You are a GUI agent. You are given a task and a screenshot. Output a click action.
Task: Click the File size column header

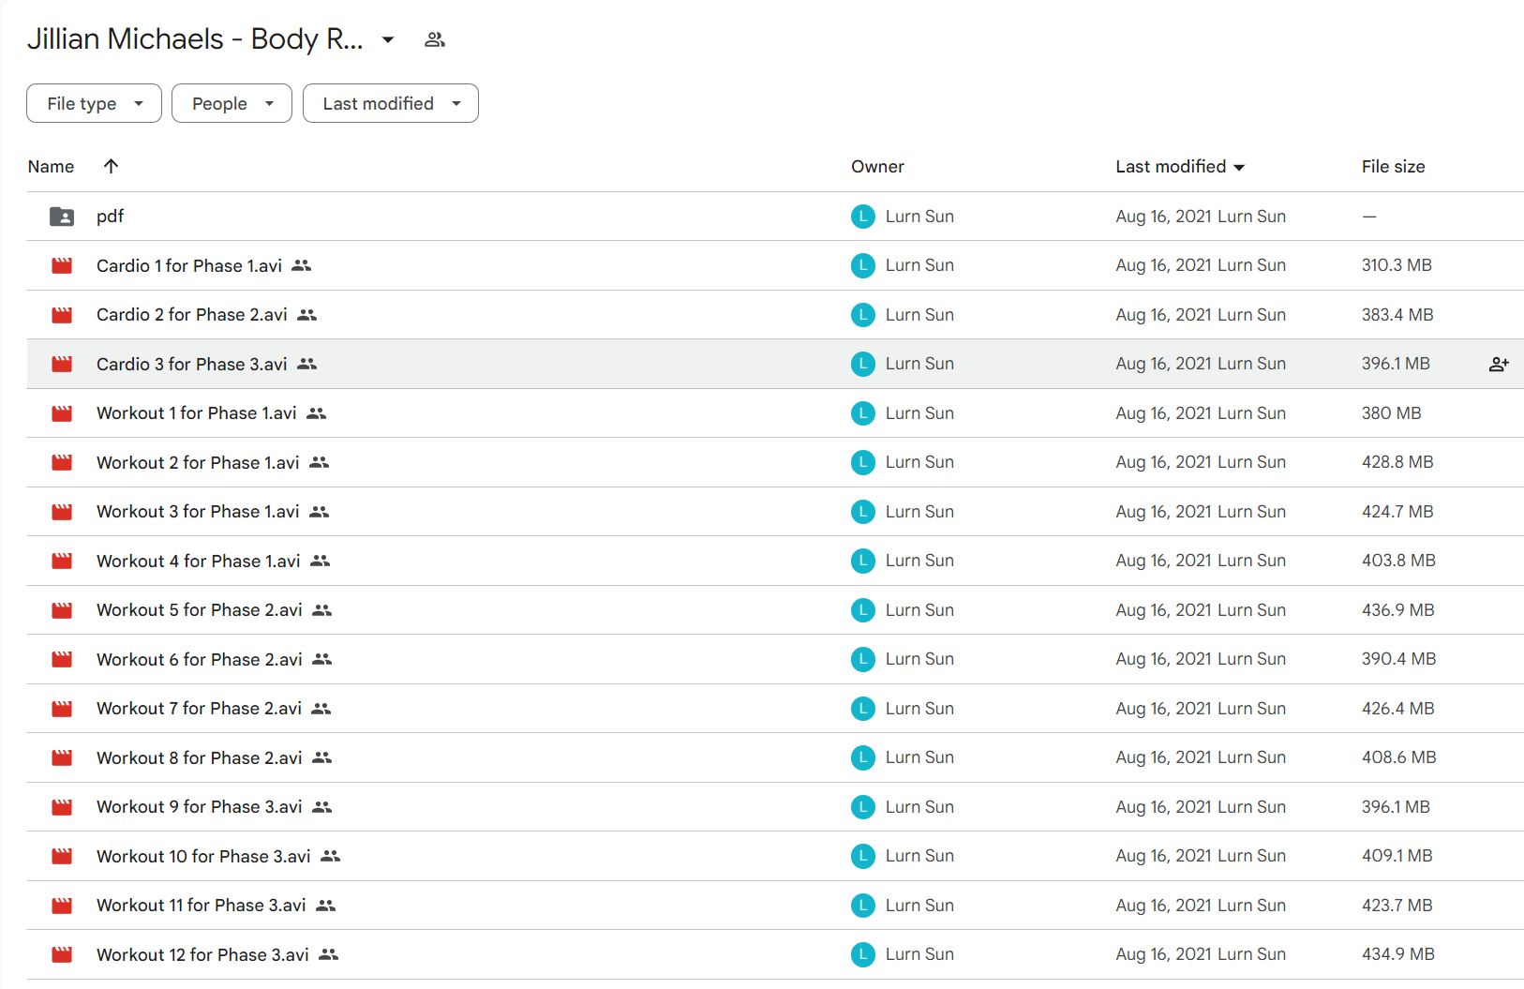(x=1393, y=167)
